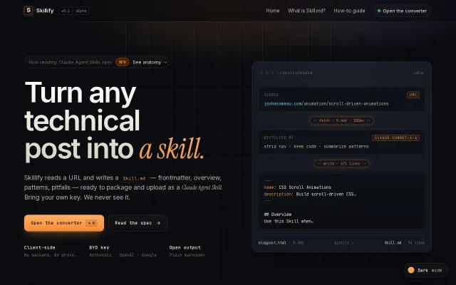Go to the Home nav item

[x=272, y=11]
